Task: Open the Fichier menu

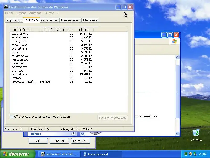Action: [9, 13]
